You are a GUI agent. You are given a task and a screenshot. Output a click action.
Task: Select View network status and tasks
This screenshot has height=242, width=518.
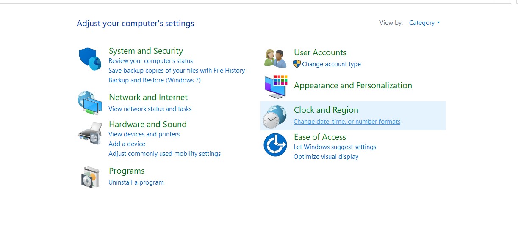[150, 109]
